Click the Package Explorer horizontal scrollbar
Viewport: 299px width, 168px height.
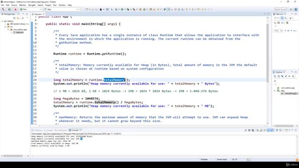tap(13, 156)
